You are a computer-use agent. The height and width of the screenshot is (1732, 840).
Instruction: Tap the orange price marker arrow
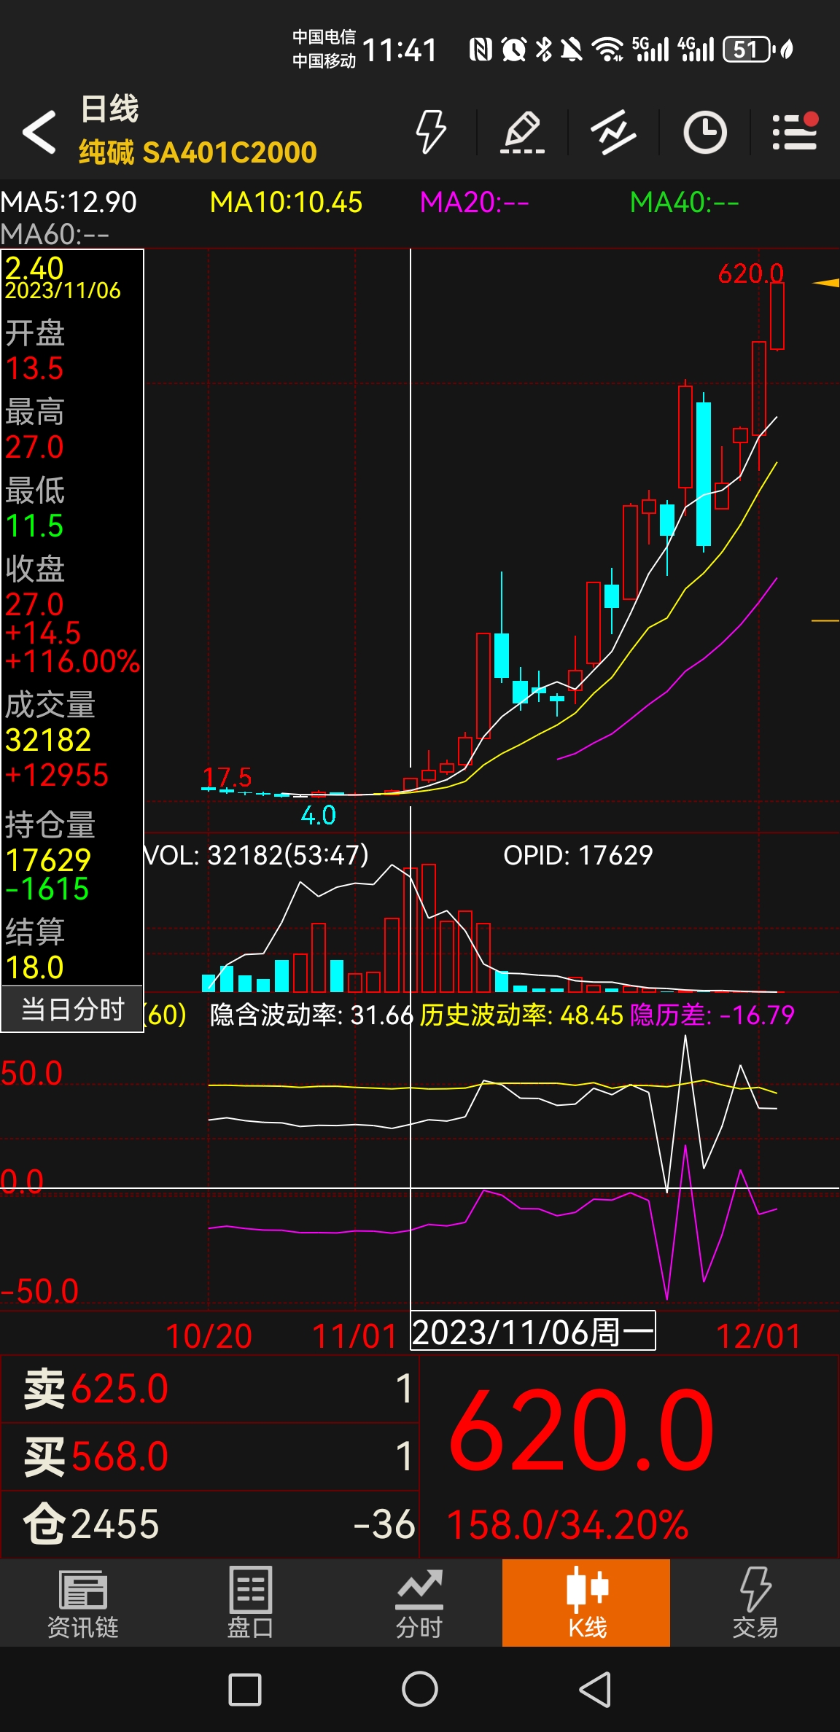pos(826,283)
